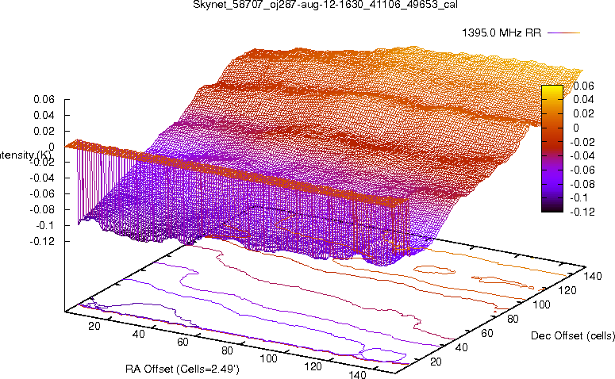Click the intensity axis tick label 0.04
Screen dimensions: 615x379
[44, 115]
